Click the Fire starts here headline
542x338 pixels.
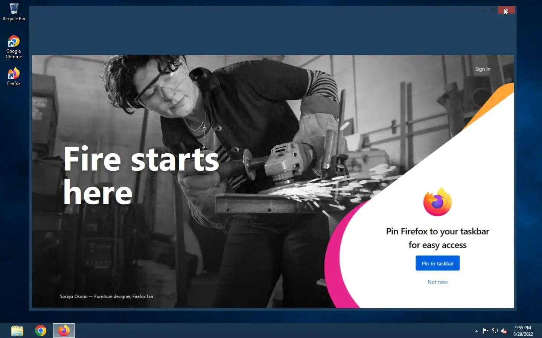(141, 175)
